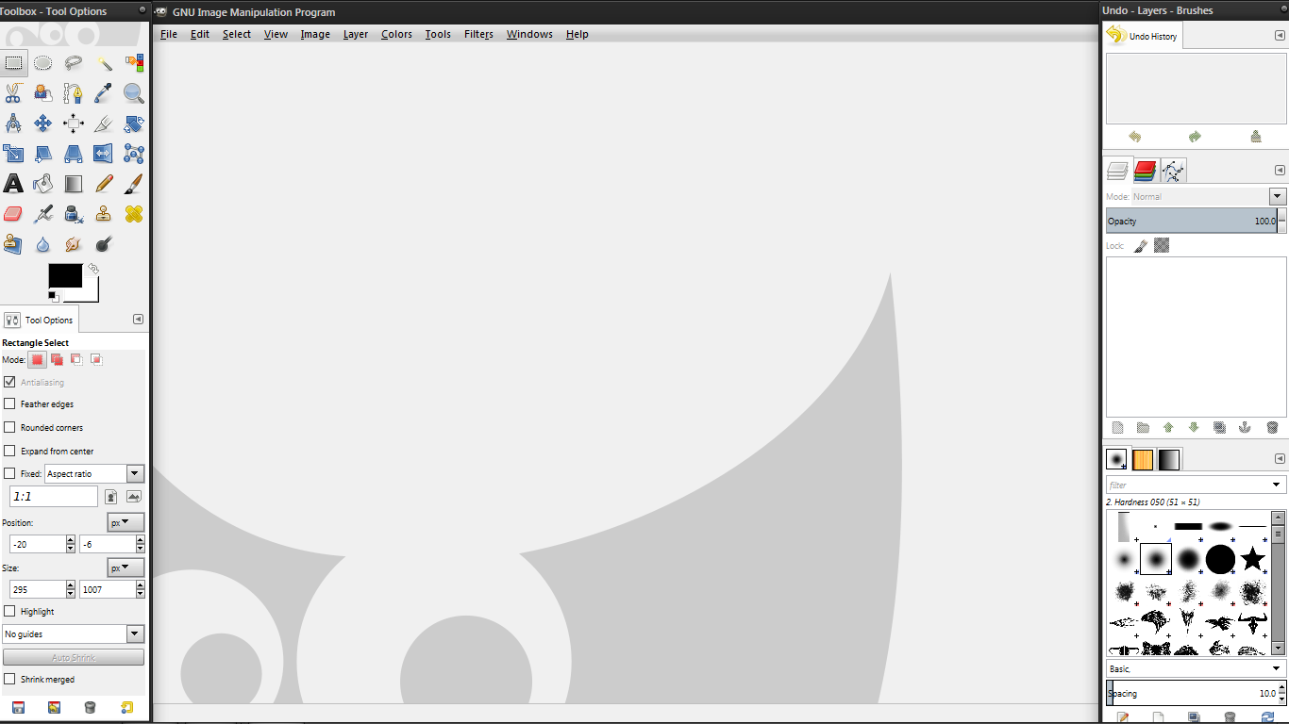This screenshot has width=1289, height=724.
Task: Toggle the lock alpha channel icon
Action: point(1162,245)
